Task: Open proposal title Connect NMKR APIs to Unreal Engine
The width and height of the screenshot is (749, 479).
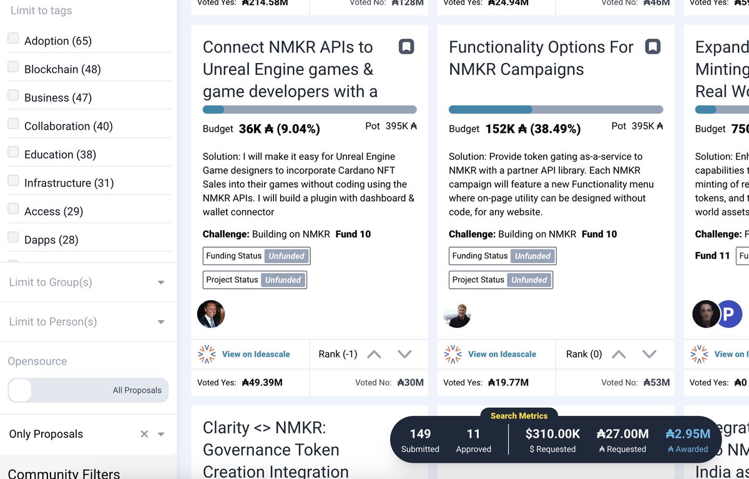Action: tap(290, 69)
